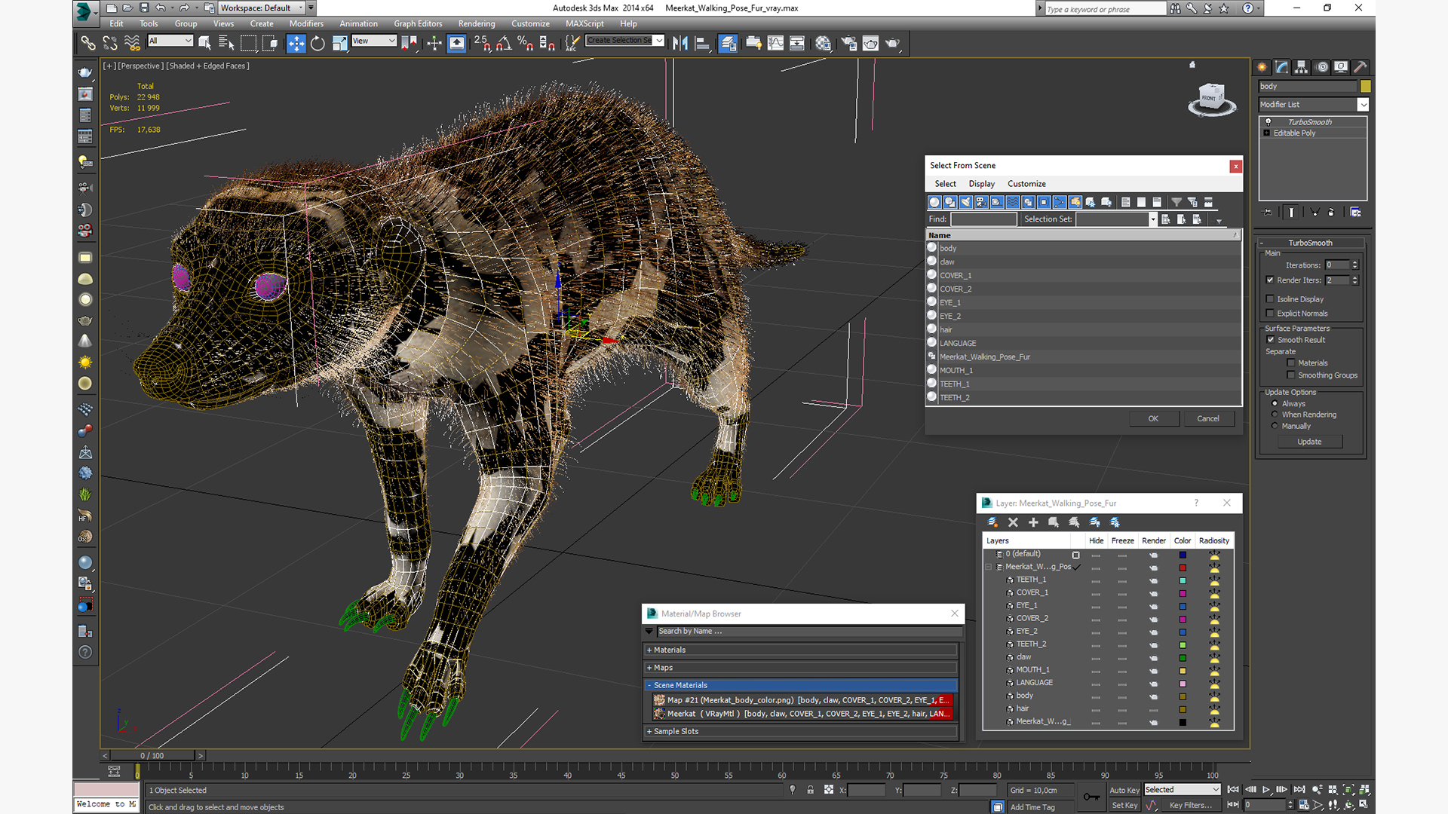Open the Material Editor icon
The height and width of the screenshot is (814, 1448).
823,44
